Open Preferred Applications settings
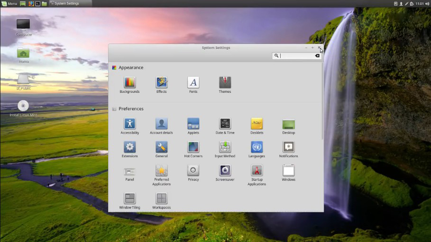The width and height of the screenshot is (431, 242). (161, 175)
